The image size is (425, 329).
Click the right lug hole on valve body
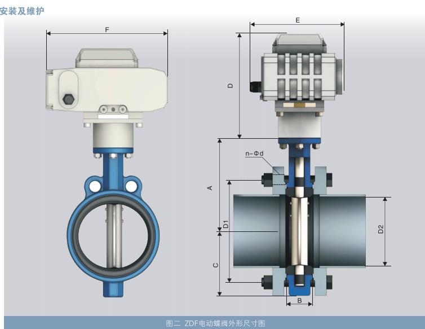point(132,185)
